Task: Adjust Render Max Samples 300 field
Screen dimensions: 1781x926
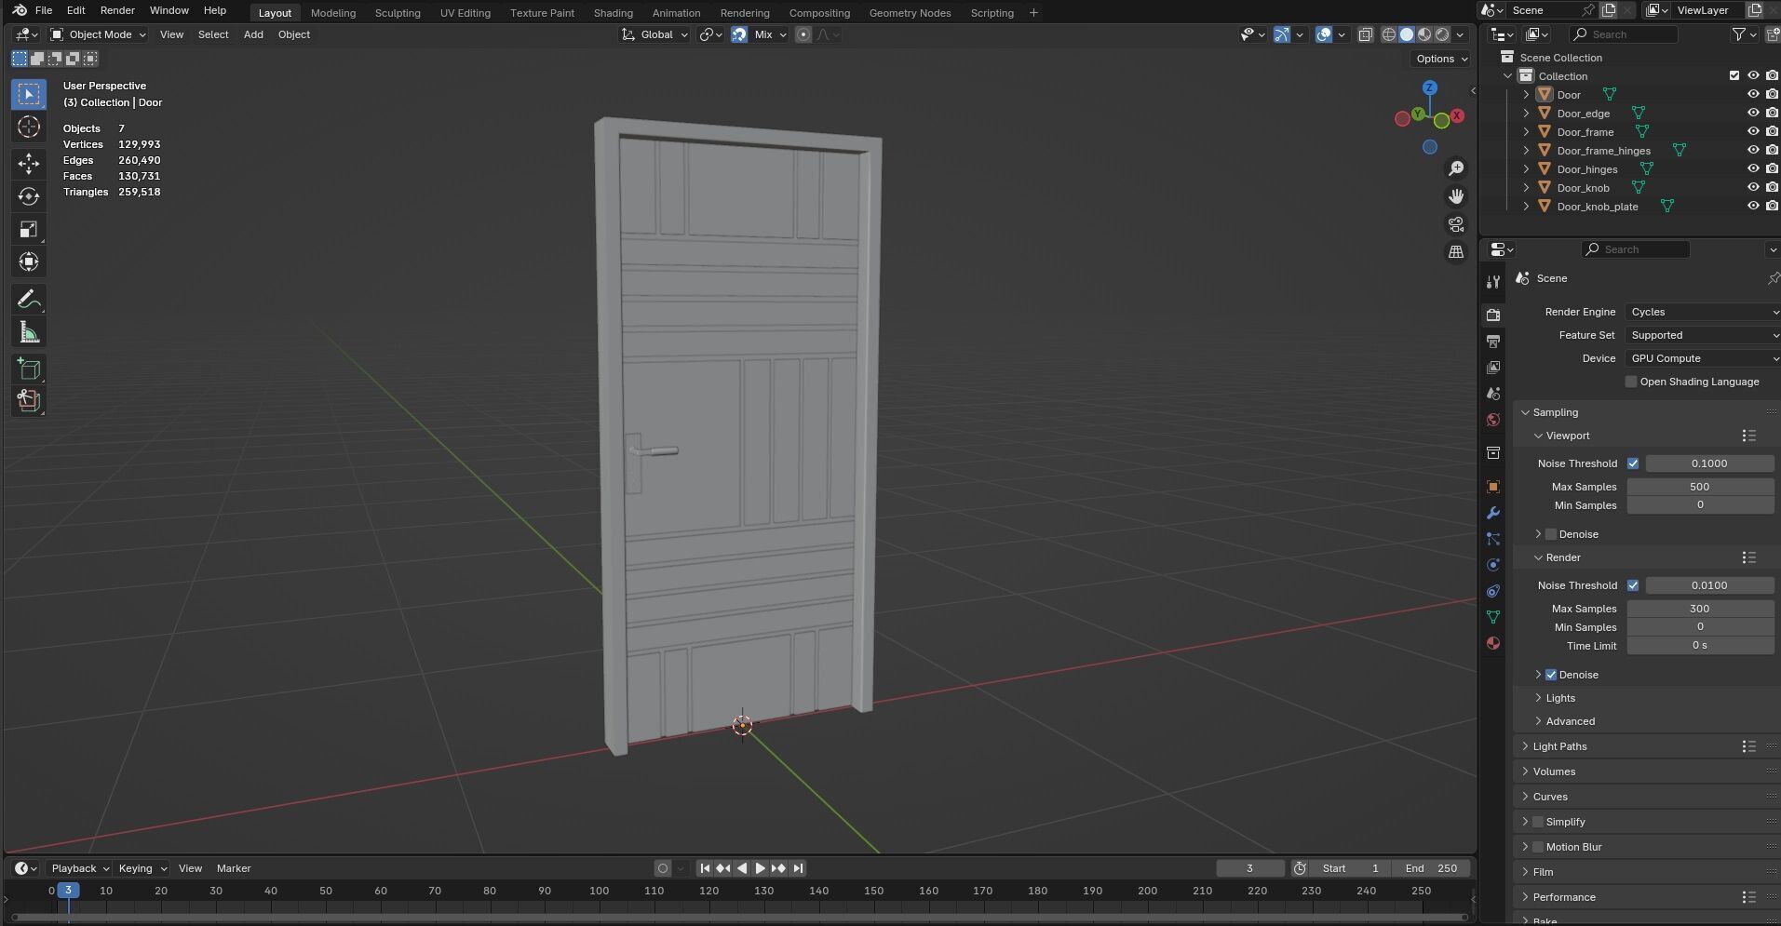Action: point(1700,609)
